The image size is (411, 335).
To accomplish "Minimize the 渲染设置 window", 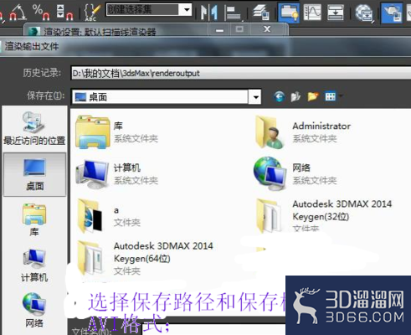I will 219,29.
